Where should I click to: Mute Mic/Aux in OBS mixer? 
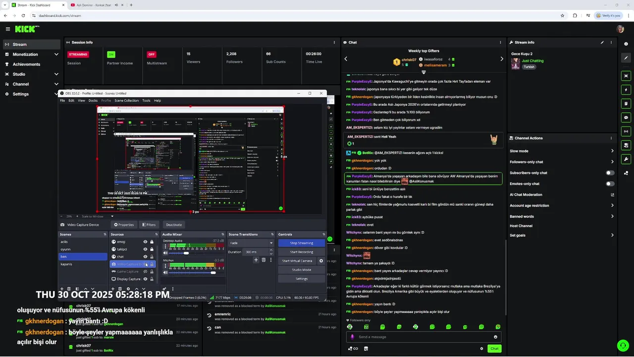click(x=165, y=272)
